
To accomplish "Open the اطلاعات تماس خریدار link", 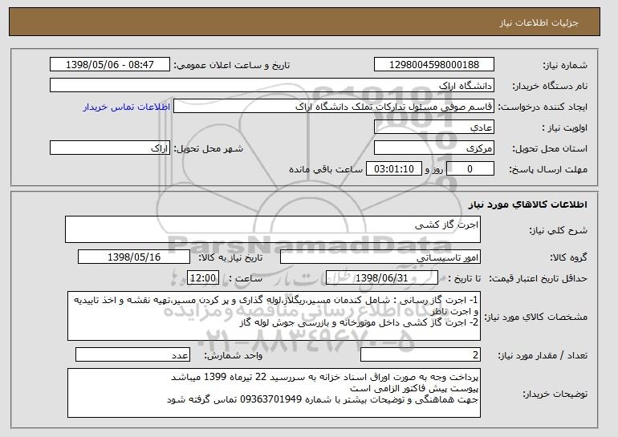I will [127, 107].
